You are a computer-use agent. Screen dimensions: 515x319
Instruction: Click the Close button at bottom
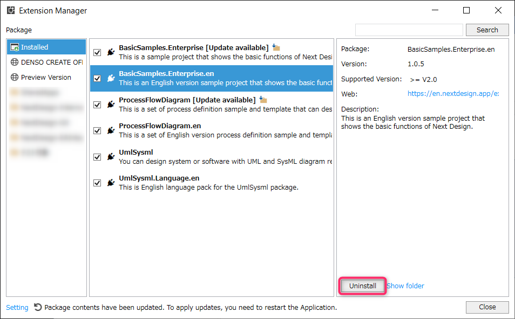pyautogui.click(x=487, y=307)
